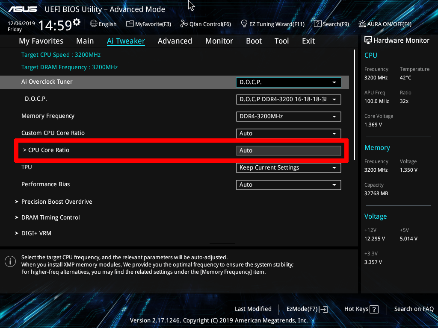Click the settings gear next to the clock

[x=77, y=22]
